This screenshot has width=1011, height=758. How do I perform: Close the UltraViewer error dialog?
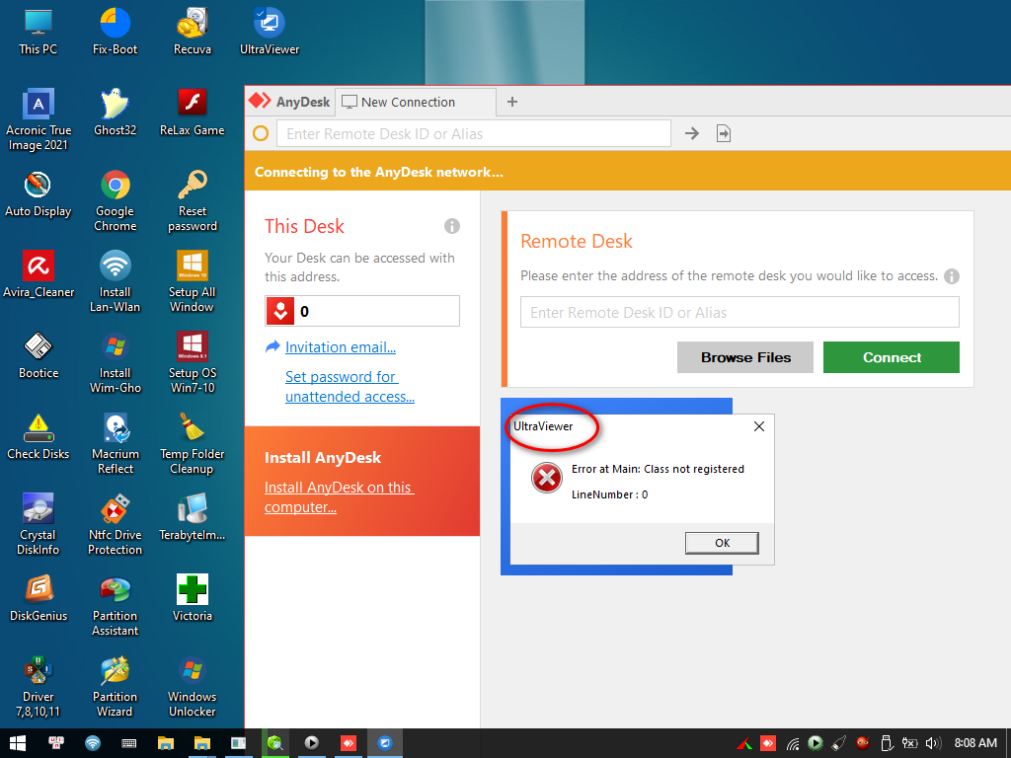759,426
